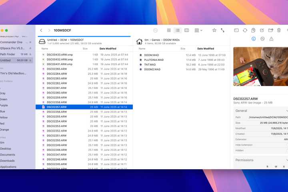Click the connection path icon

pos(223,30)
